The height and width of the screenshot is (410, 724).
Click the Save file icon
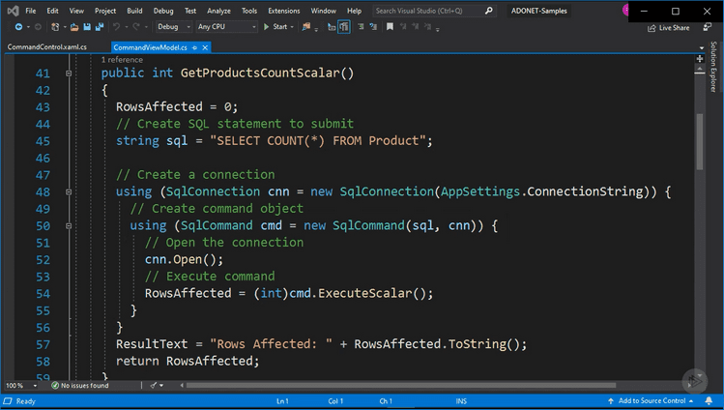87,27
